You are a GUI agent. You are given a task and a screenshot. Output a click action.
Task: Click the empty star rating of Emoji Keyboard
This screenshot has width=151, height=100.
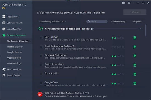118,47
